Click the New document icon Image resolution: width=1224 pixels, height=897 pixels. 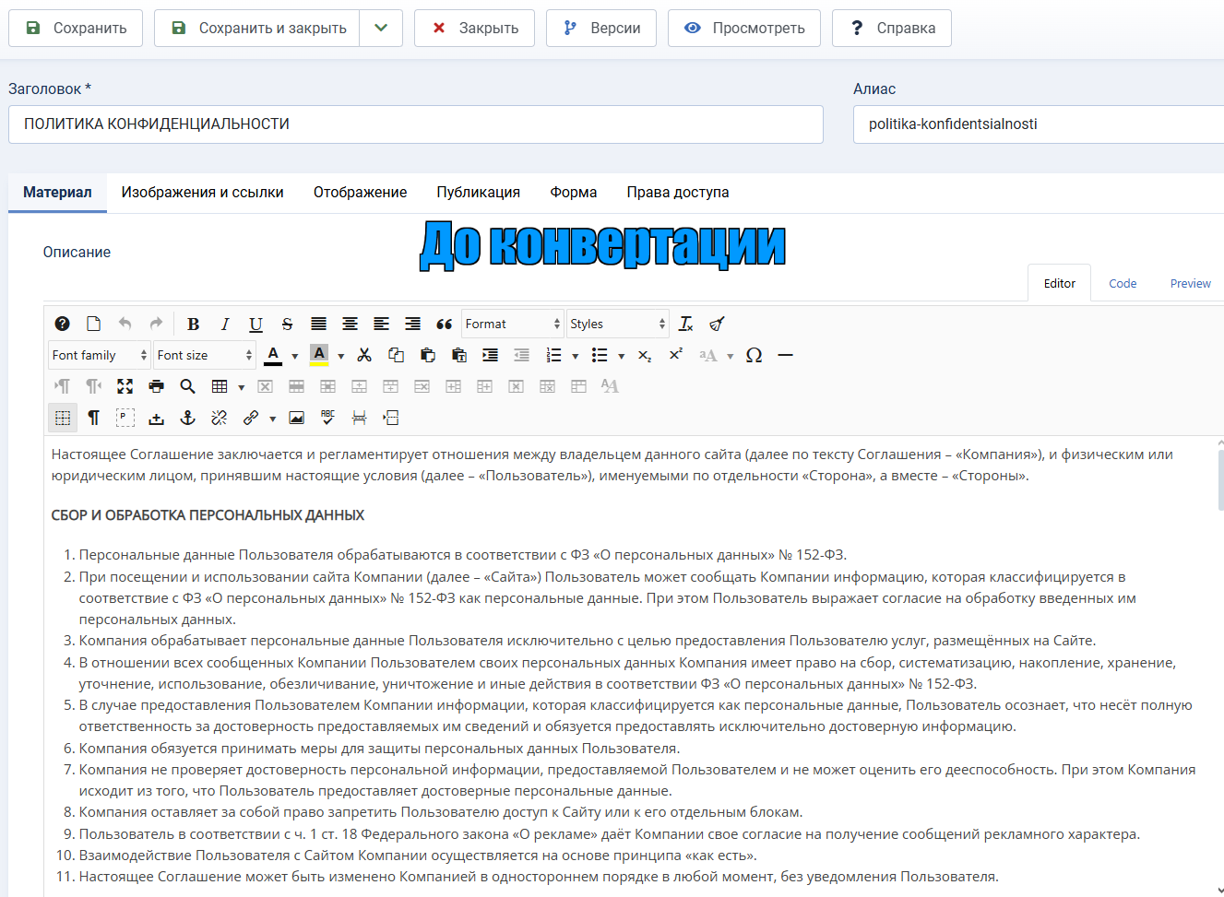coord(94,324)
